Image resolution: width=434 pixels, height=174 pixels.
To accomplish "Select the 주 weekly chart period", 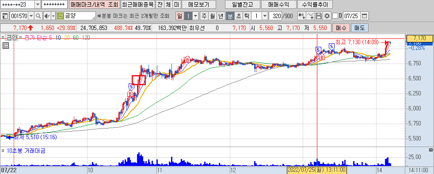I will 204,16.
